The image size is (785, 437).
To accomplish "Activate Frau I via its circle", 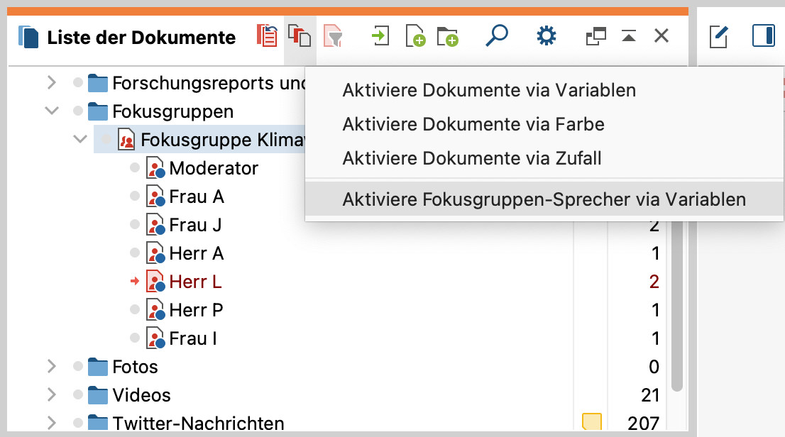I will (x=135, y=338).
